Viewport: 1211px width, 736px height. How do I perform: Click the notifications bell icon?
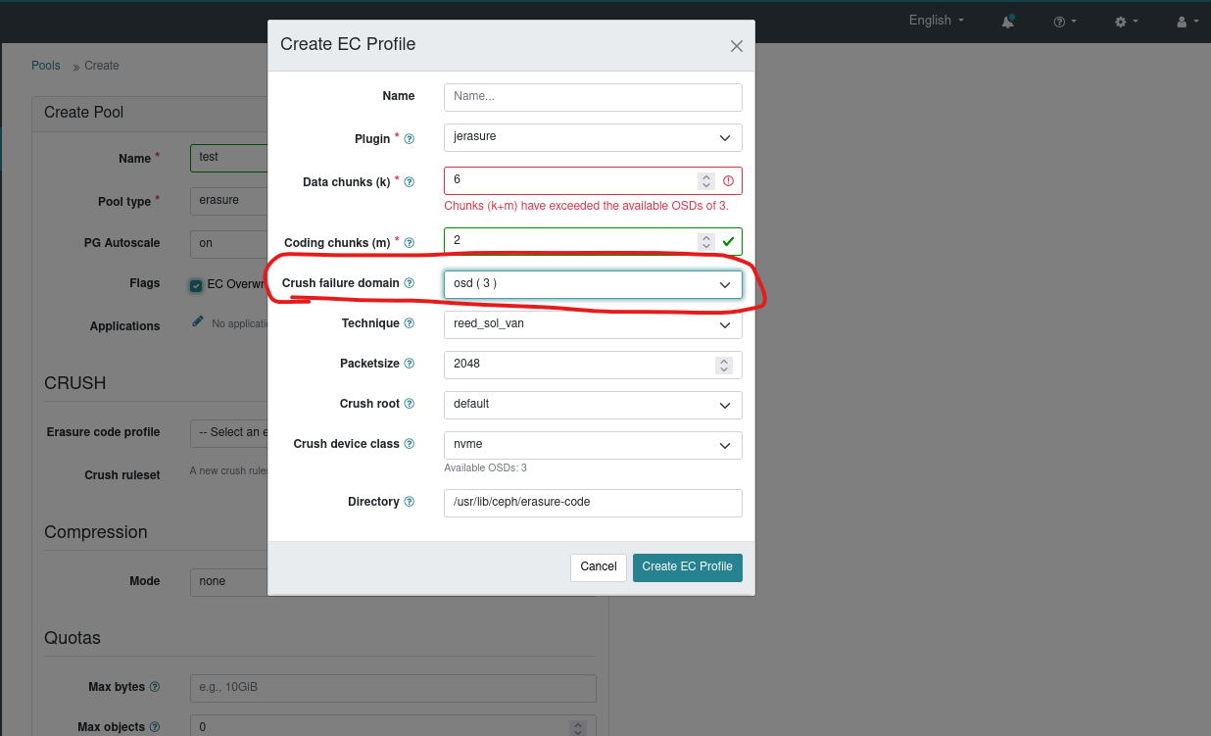[1007, 21]
